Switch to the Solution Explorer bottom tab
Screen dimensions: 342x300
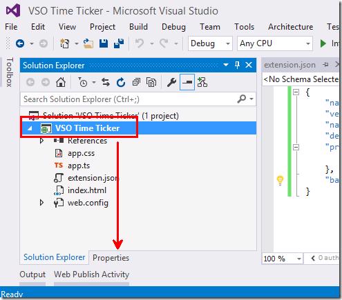55,257
